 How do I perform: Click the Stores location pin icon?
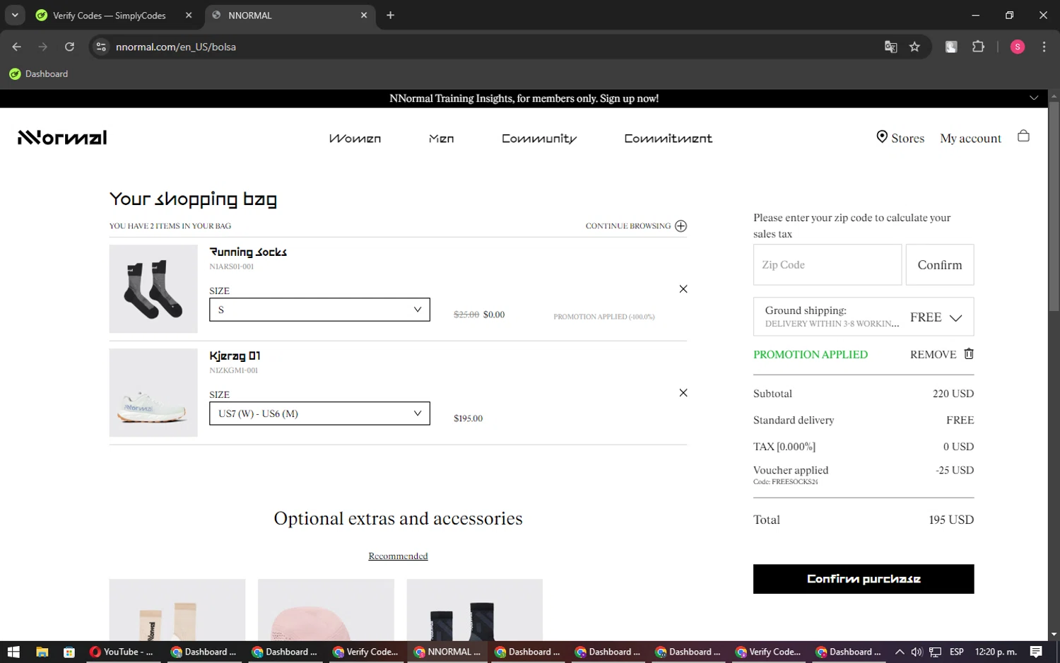pos(882,137)
